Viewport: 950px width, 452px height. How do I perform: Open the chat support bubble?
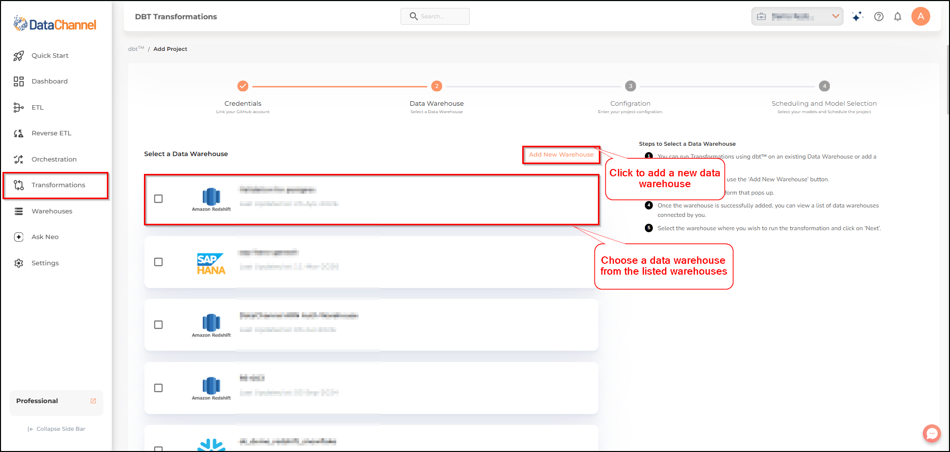(932, 434)
